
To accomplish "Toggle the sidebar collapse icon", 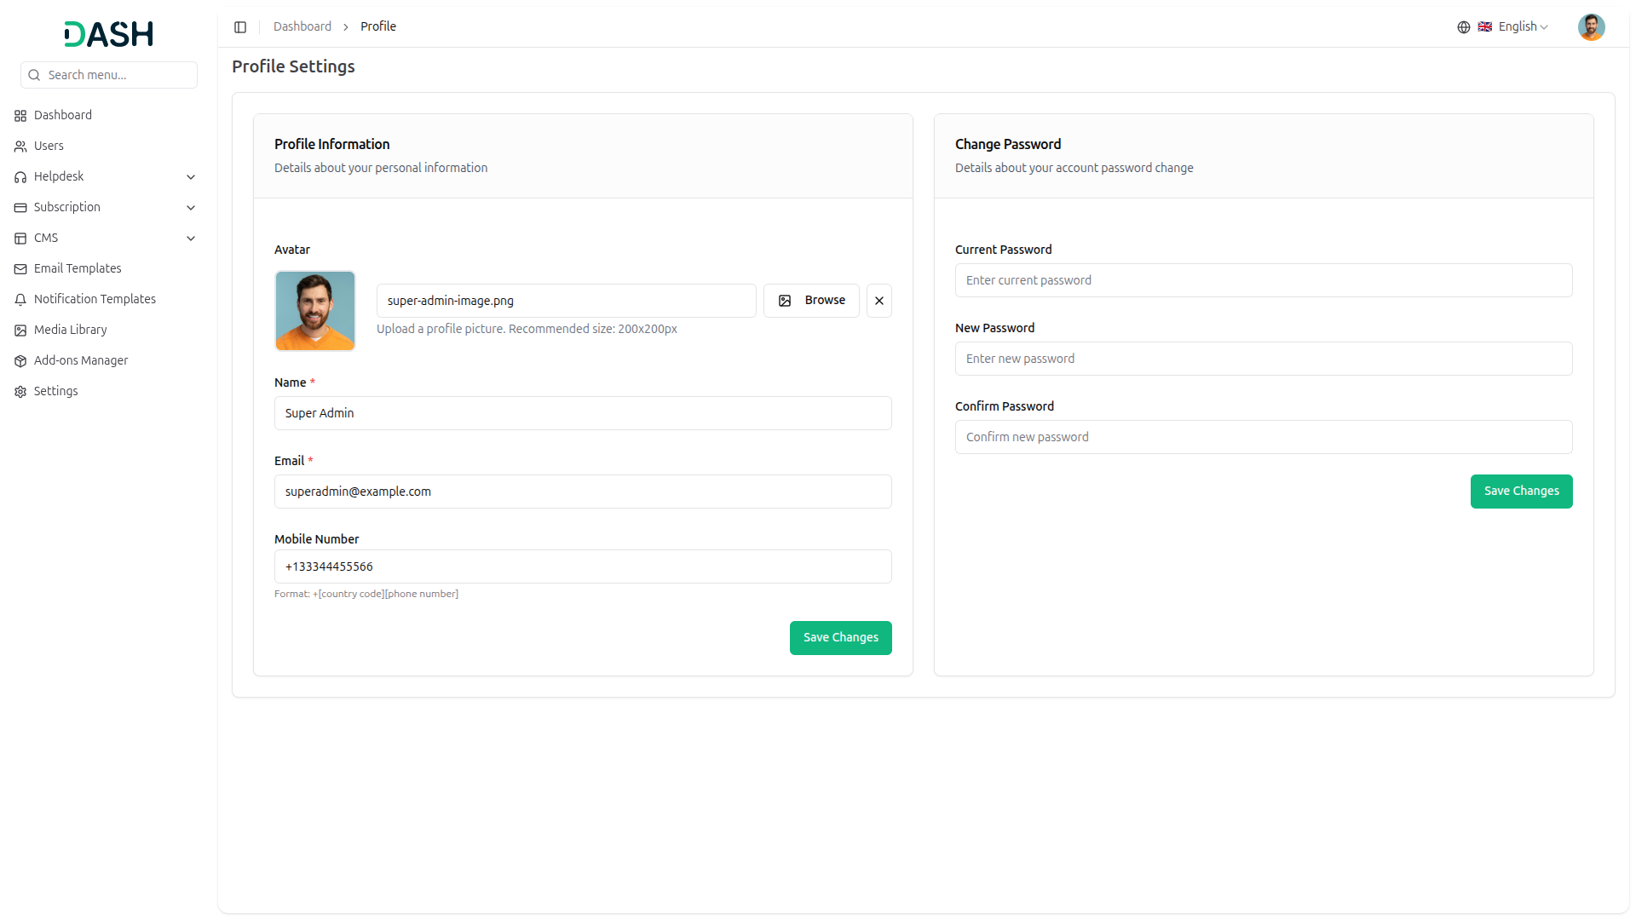I will [x=240, y=27].
